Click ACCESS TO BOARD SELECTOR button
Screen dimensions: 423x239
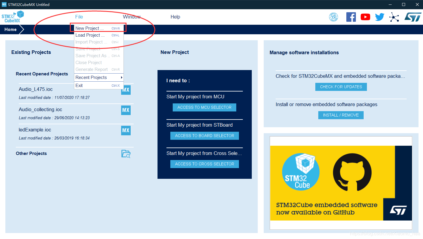coord(204,136)
